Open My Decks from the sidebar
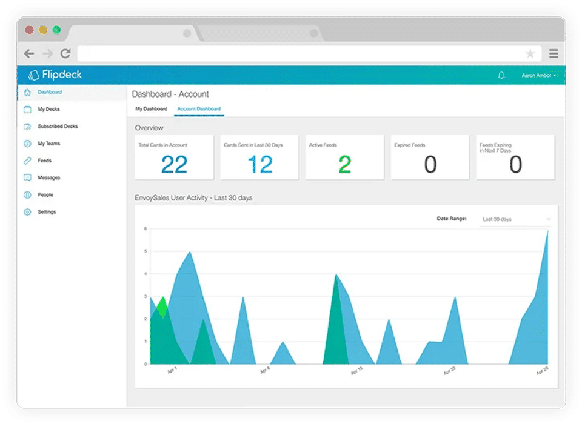 pos(48,109)
